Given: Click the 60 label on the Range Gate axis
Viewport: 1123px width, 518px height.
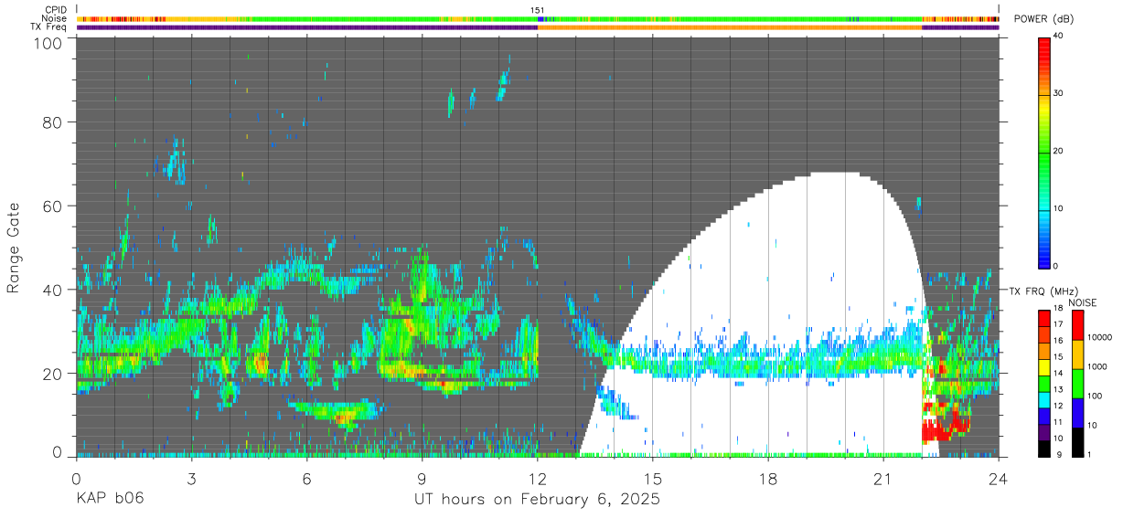Looking at the screenshot, I should click(52, 206).
